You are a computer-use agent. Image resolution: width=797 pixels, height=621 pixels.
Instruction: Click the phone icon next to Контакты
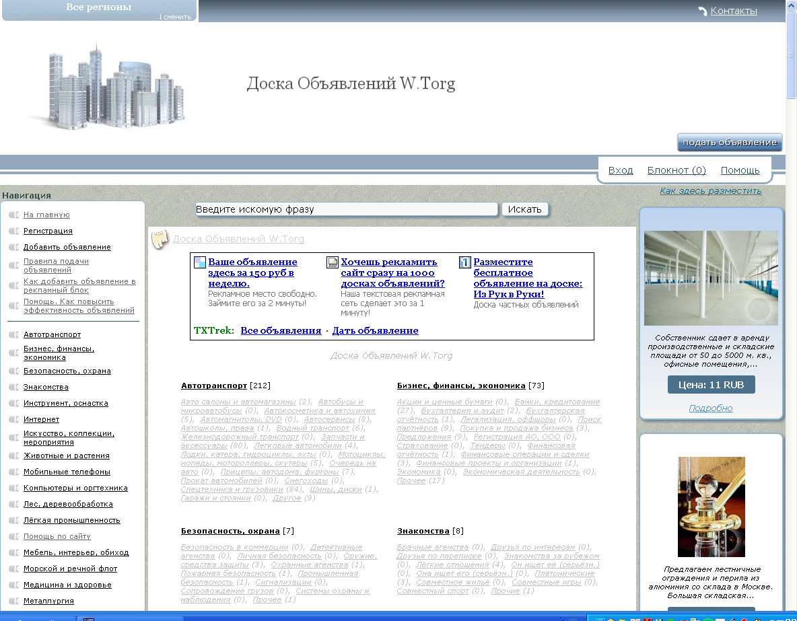tap(703, 11)
